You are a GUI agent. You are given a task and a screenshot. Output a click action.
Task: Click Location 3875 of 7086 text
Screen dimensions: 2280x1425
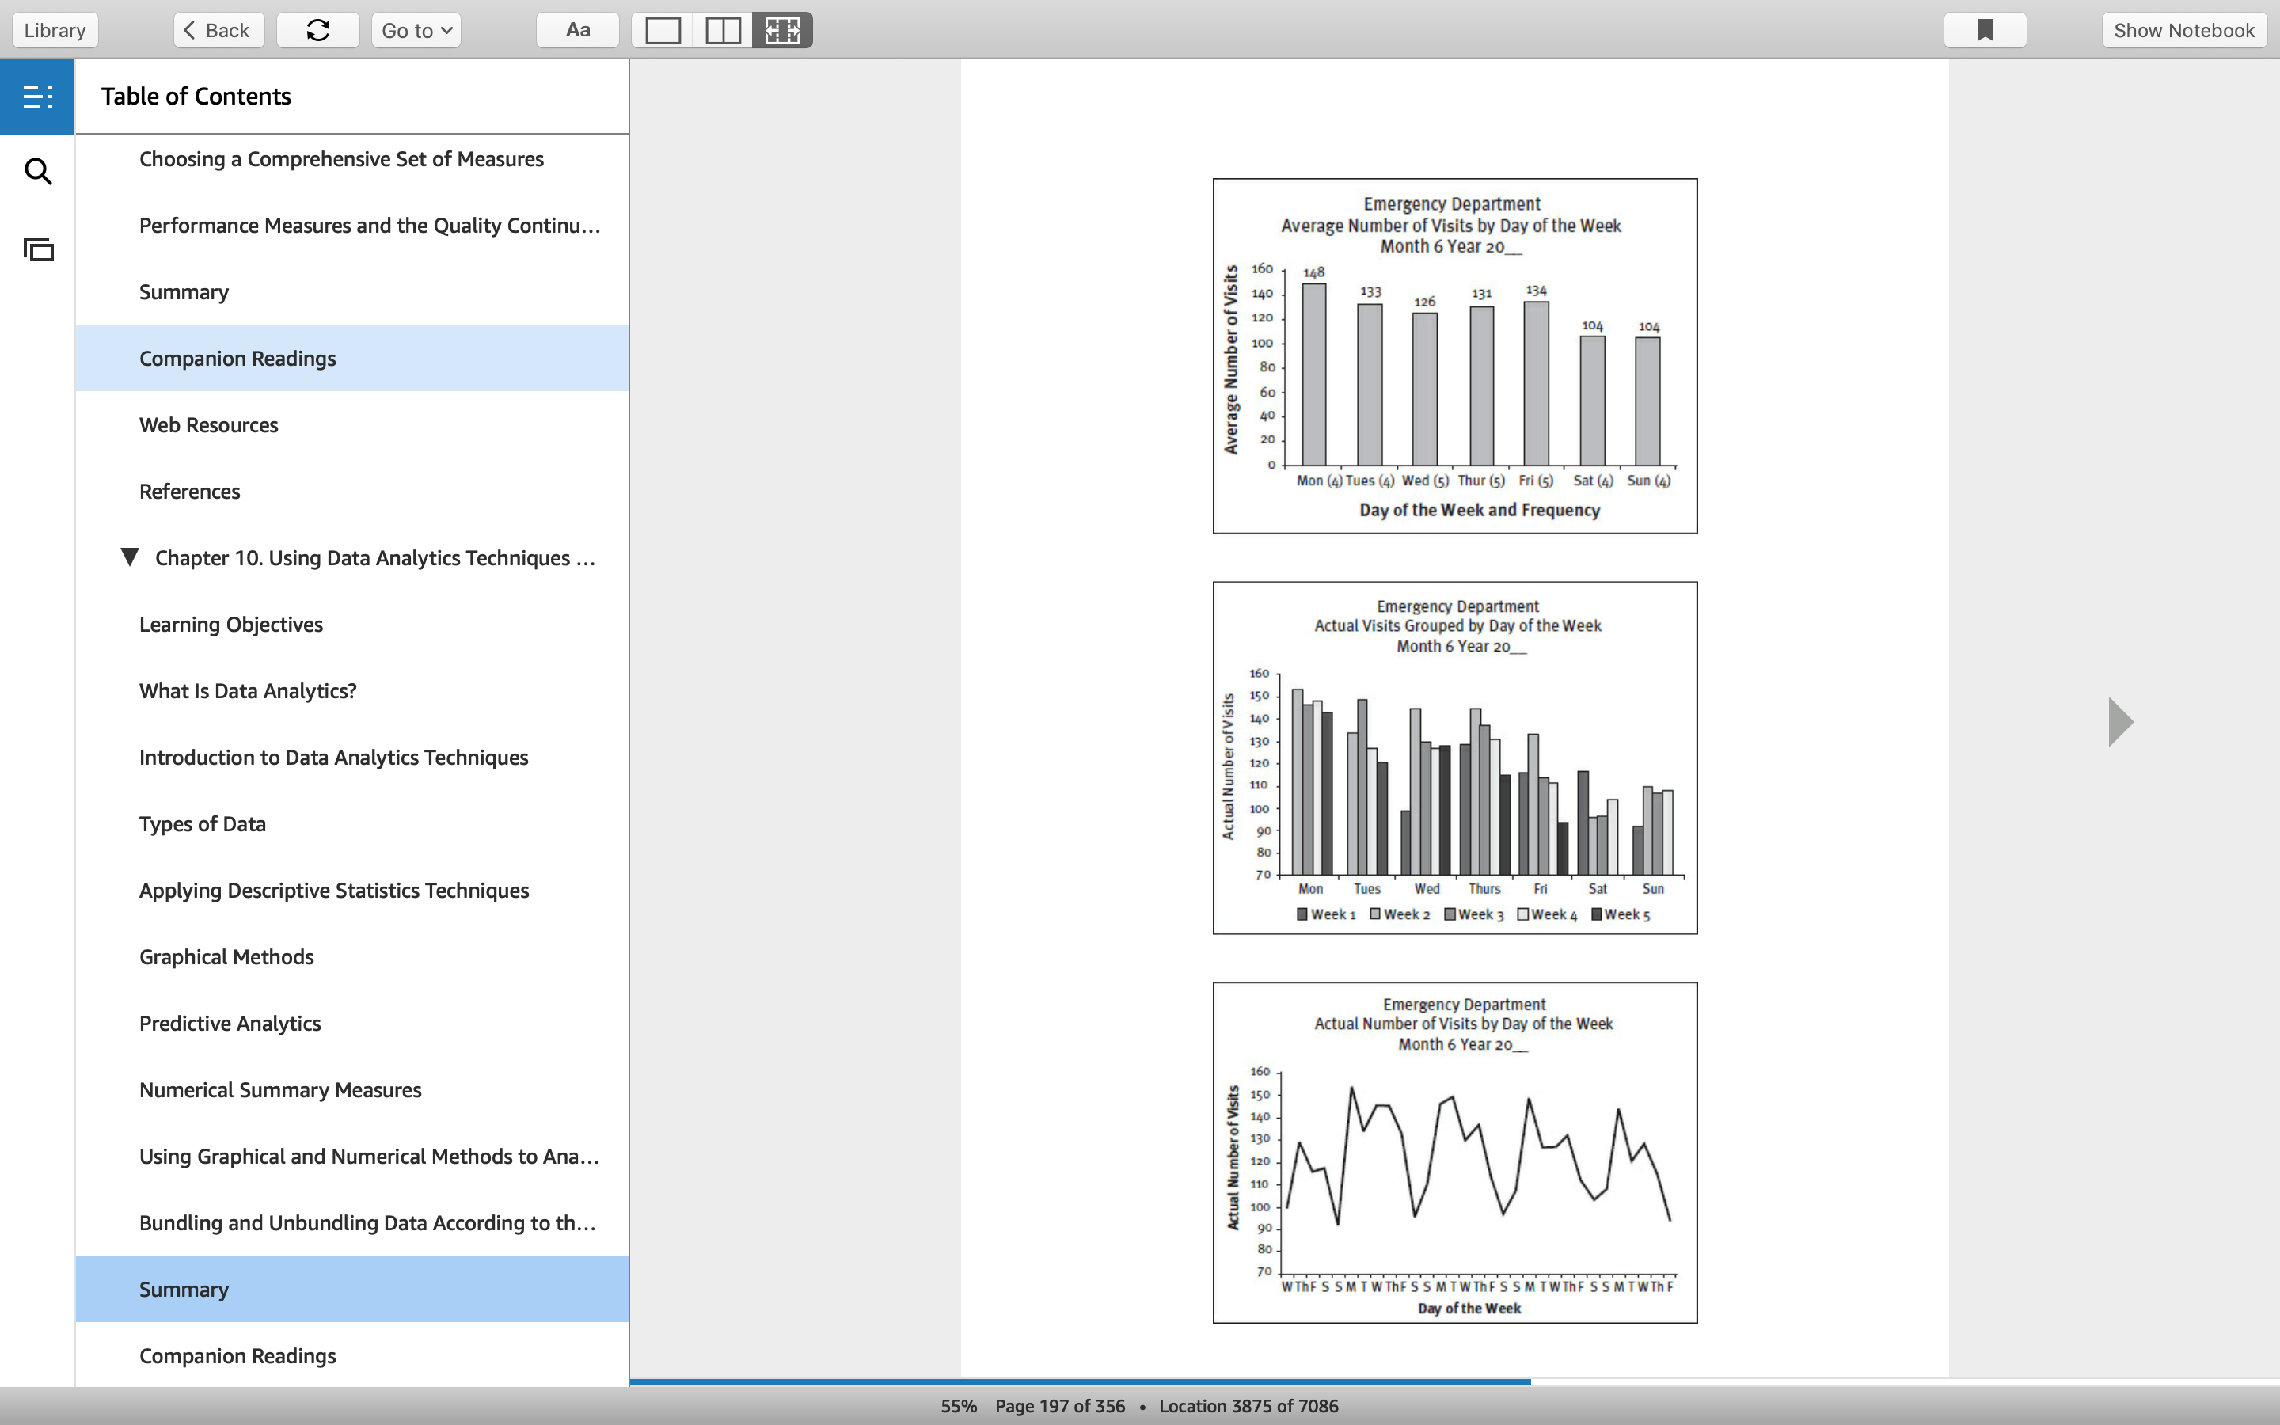coord(1248,1406)
